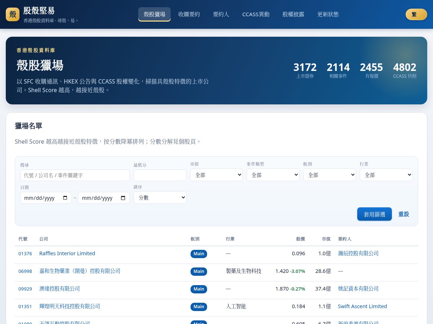This screenshot has width=433, height=324.
Task: Click the 3172 上市證券 stat
Action: pyautogui.click(x=305, y=70)
